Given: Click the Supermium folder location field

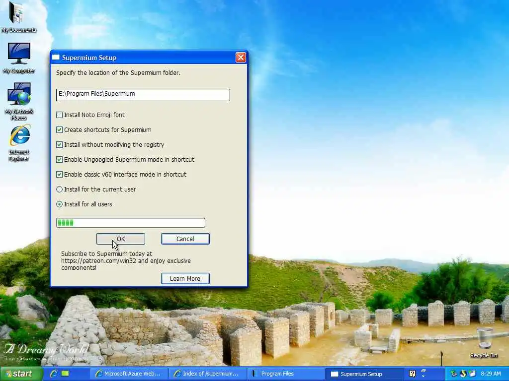Looking at the screenshot, I should click(143, 95).
